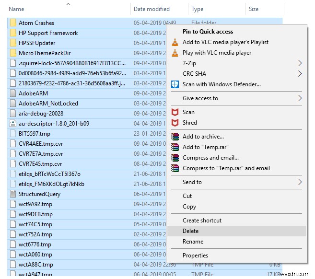Select the CVR7E7A.tmp.cvr file name
315x279 pixels.
(x=41, y=154)
